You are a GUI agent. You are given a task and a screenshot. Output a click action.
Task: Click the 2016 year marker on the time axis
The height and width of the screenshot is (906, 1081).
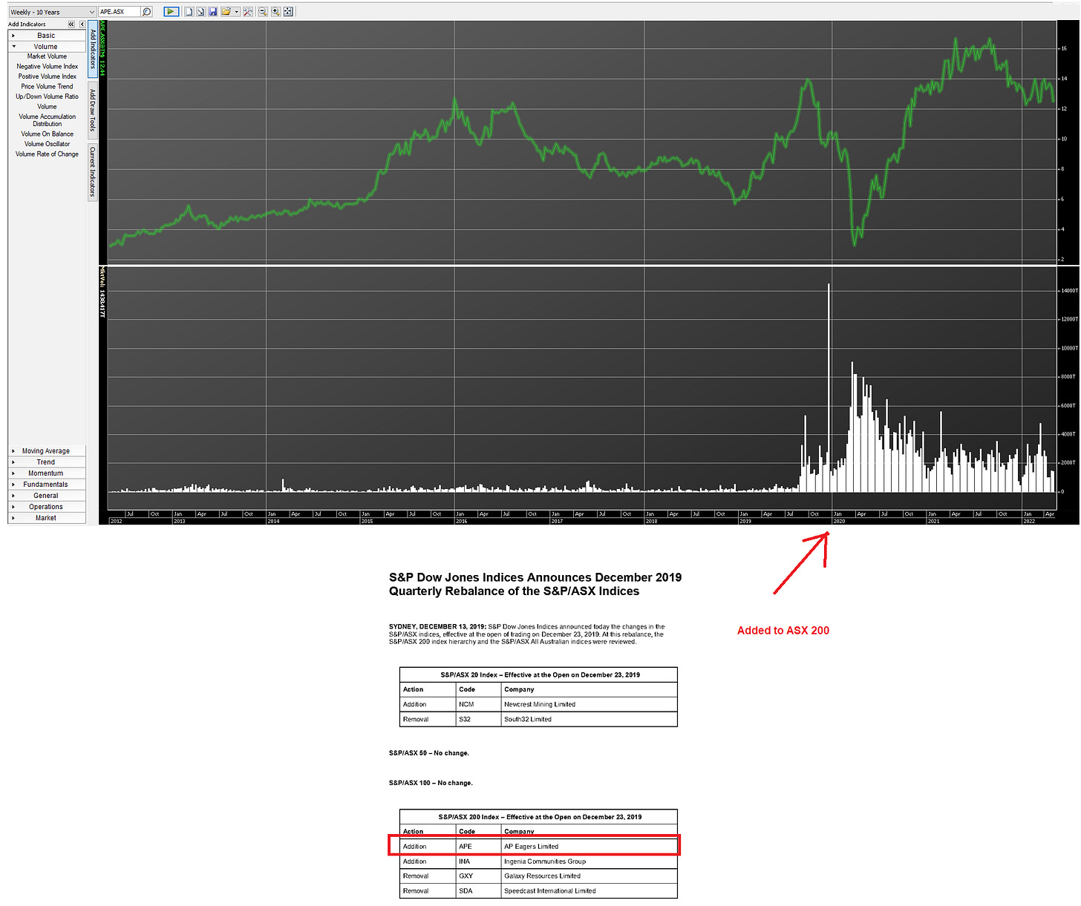click(x=461, y=521)
